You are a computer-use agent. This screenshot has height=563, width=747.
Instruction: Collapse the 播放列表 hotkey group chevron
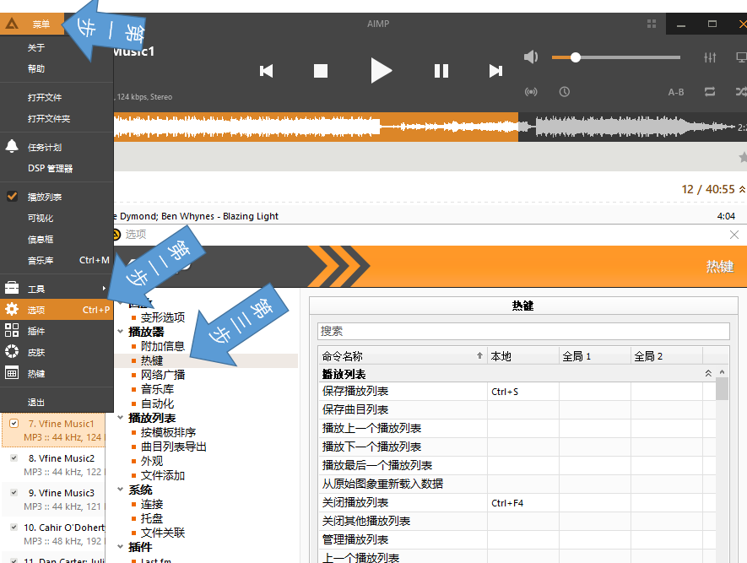click(708, 373)
